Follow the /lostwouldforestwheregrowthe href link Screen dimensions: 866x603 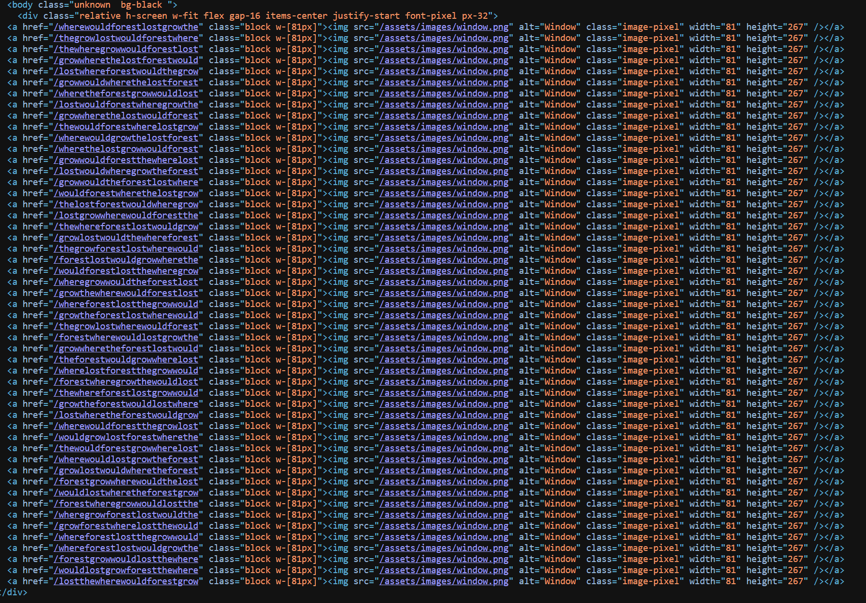126,105
